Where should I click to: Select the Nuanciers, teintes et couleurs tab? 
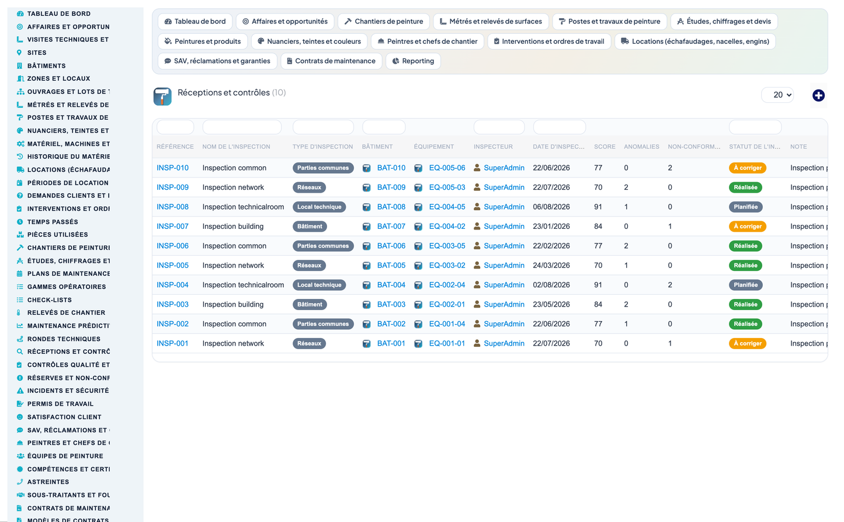click(310, 41)
